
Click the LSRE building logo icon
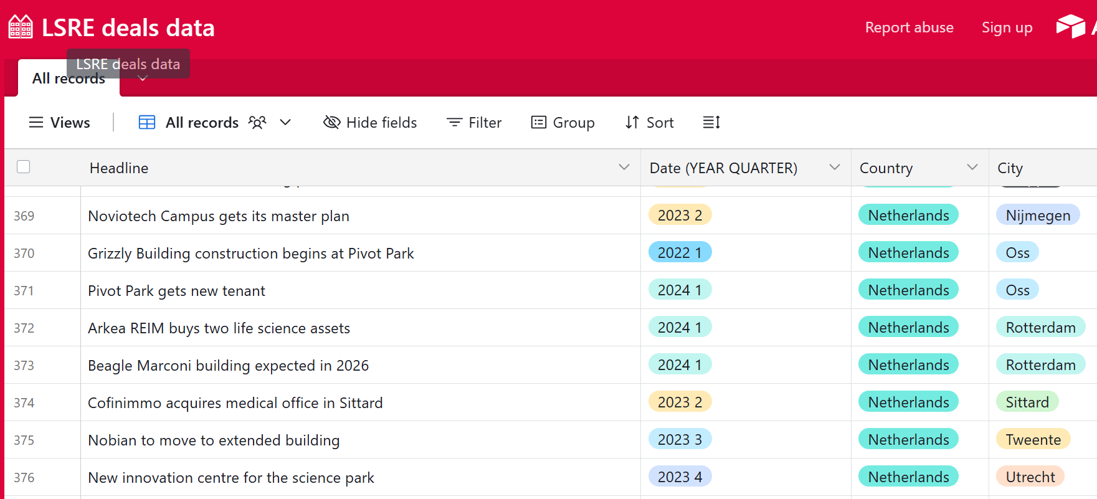[21, 27]
